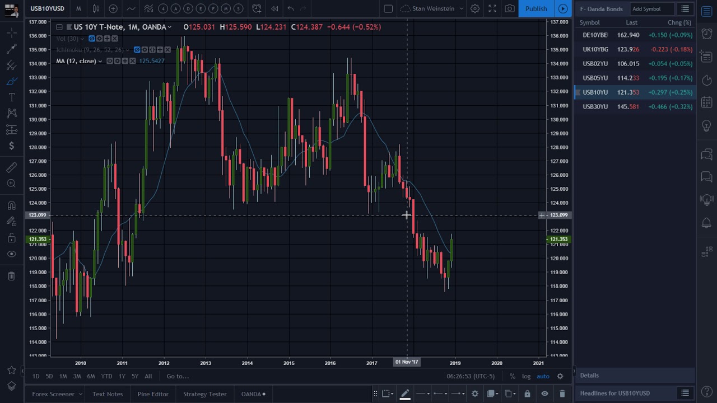The height and width of the screenshot is (403, 717).
Task: Activate the zoom-in magnifier tool
Action: point(11,183)
